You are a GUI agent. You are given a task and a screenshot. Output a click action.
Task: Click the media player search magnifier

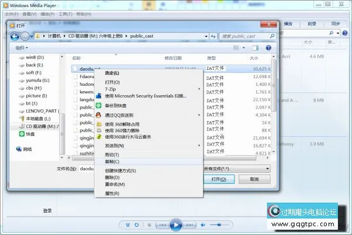click(x=331, y=33)
